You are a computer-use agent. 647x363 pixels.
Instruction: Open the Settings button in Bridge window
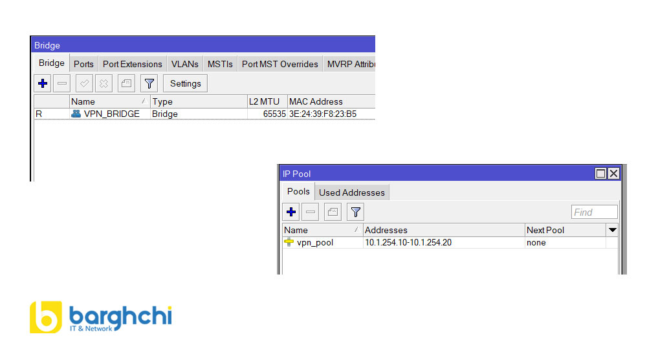click(185, 83)
